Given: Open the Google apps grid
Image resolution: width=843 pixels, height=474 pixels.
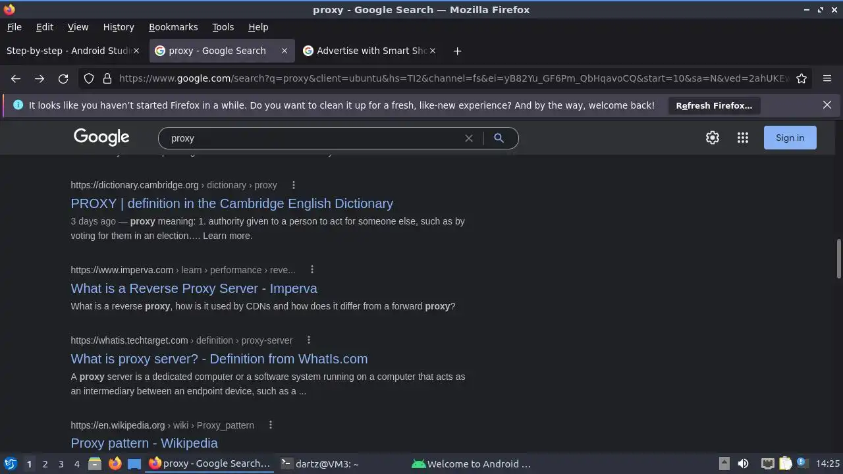Looking at the screenshot, I should pyautogui.click(x=743, y=138).
